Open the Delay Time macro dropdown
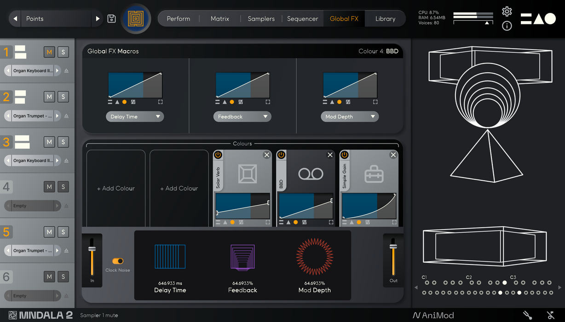565x322 pixels. pos(135,117)
